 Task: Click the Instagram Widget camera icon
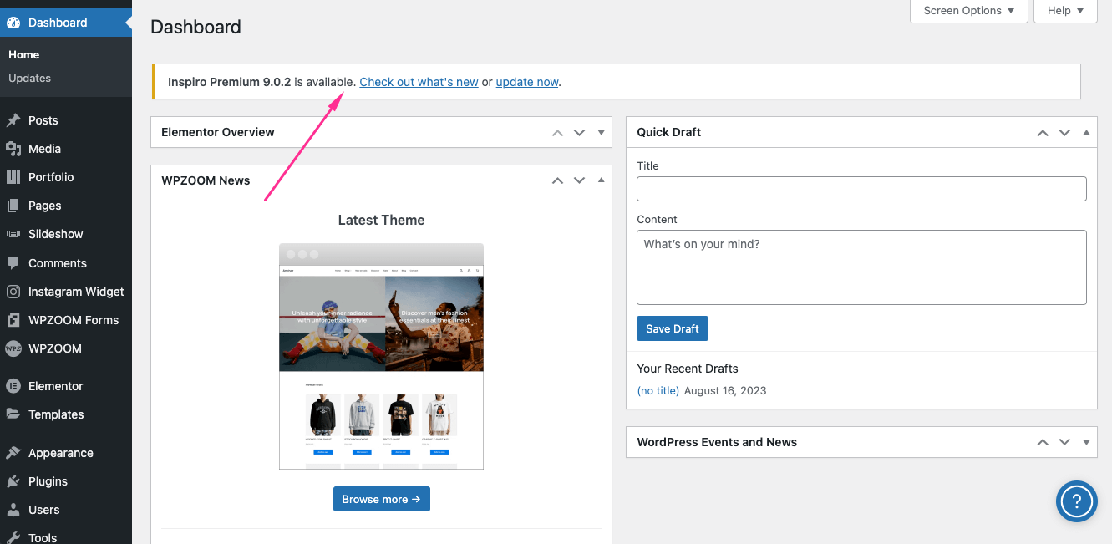tap(13, 292)
